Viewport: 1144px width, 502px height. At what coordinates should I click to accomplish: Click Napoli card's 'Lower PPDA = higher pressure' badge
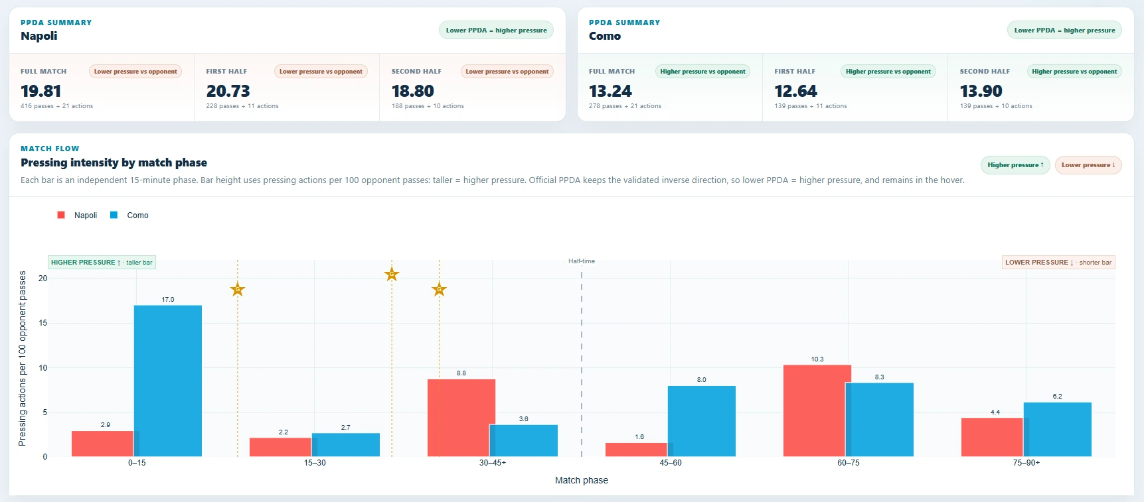pyautogui.click(x=496, y=31)
